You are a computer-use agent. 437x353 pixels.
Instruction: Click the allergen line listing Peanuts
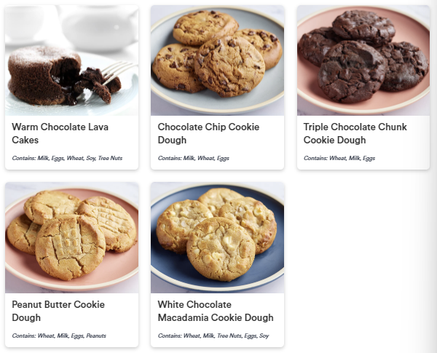click(59, 336)
